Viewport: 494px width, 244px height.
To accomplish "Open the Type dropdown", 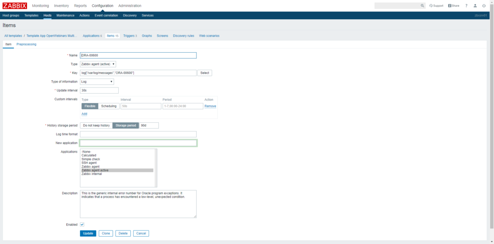I will 98,64.
